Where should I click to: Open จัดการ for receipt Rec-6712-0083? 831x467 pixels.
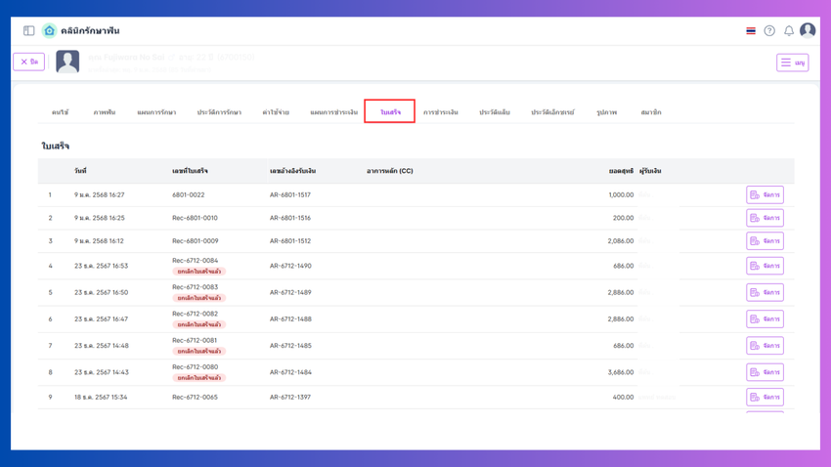[765, 292]
